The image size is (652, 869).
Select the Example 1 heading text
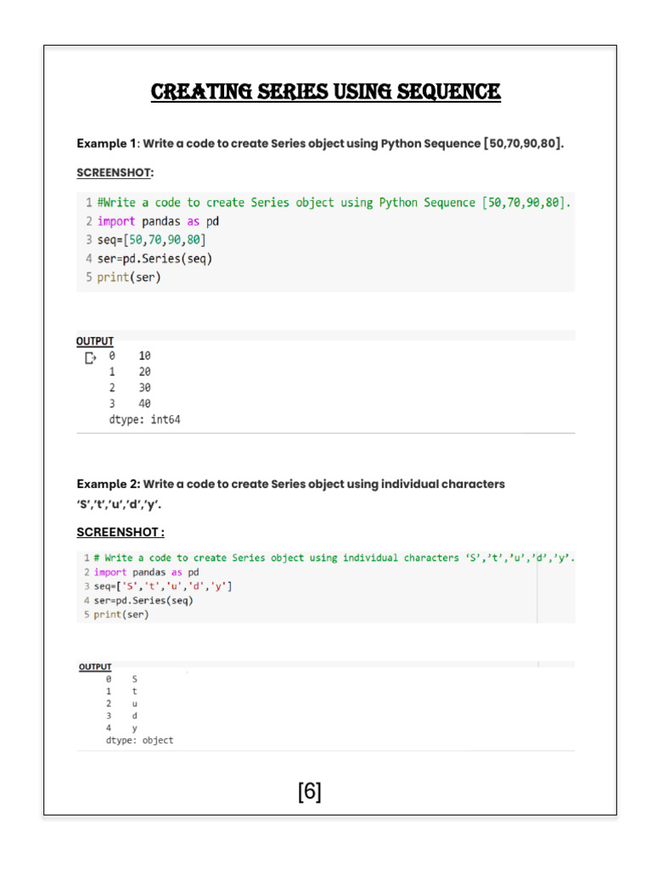click(x=320, y=143)
